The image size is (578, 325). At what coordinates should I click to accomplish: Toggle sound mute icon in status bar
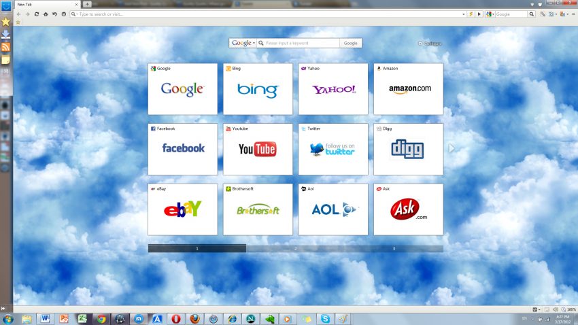pyautogui.click(x=556, y=309)
